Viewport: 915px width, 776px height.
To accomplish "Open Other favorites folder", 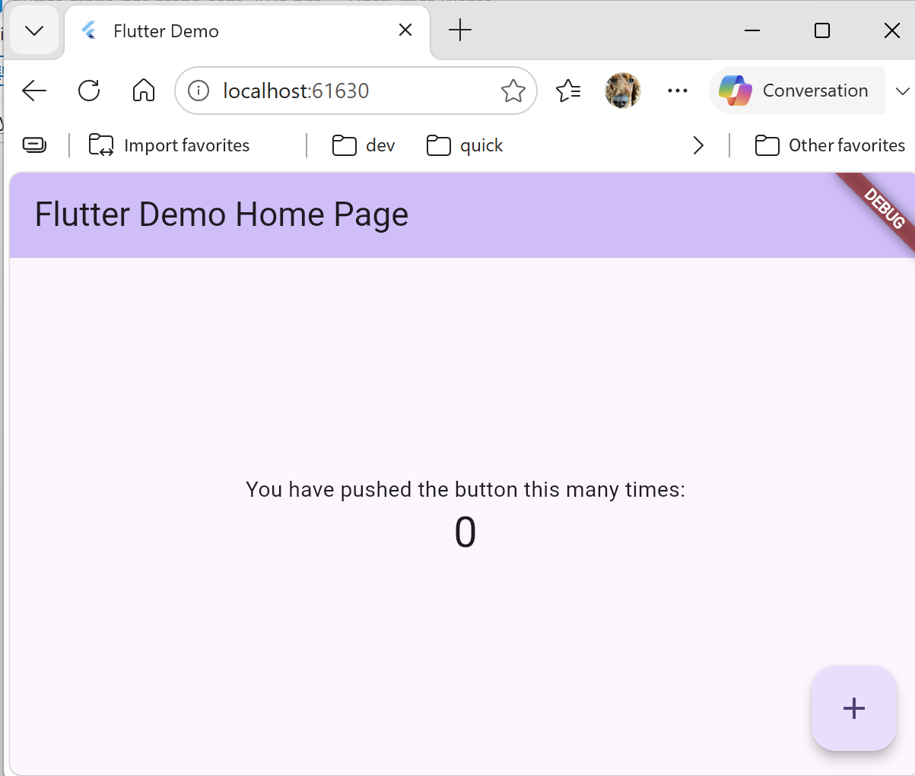I will (x=830, y=145).
